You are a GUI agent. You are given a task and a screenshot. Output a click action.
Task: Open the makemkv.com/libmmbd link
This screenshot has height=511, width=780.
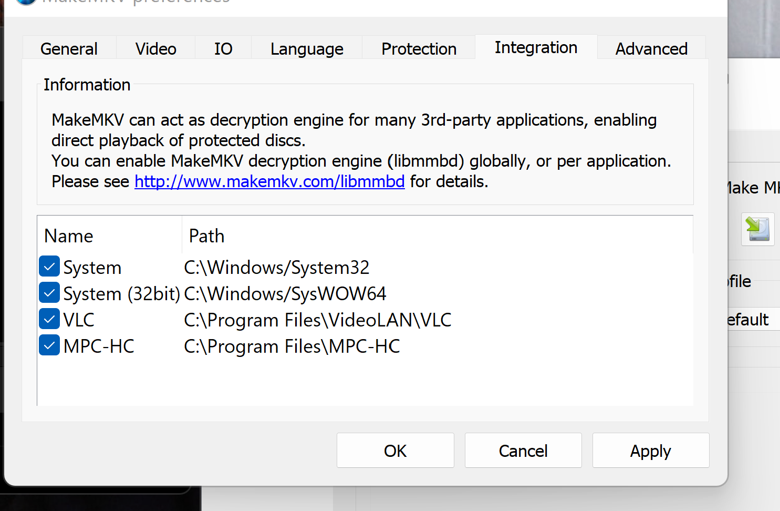click(x=269, y=181)
